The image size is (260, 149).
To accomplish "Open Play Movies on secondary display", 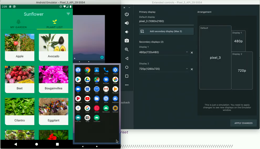I will pos(78,100).
